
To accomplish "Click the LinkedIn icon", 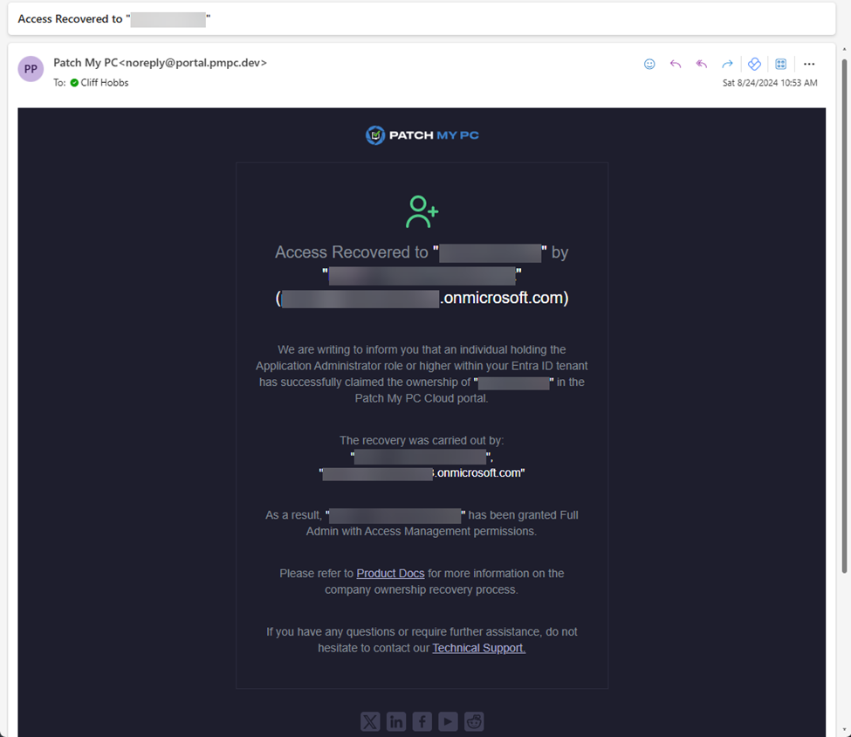I will [396, 721].
